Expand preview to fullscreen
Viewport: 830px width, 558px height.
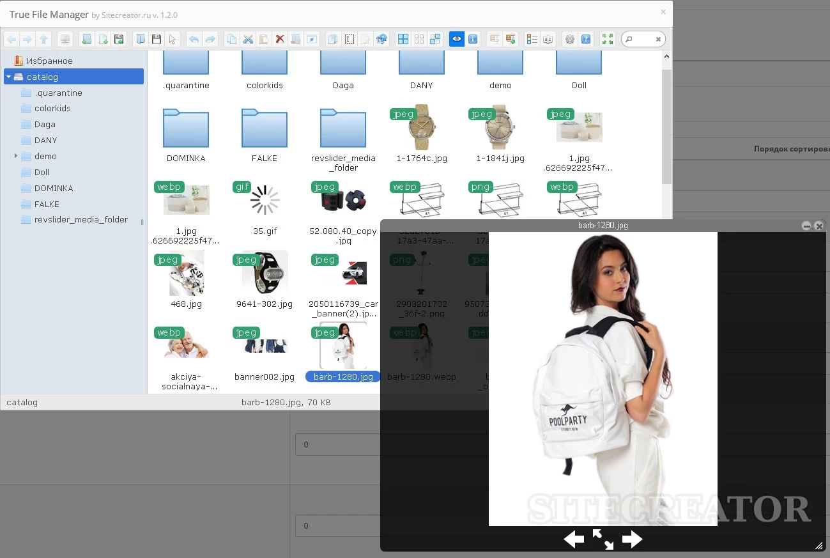603,539
